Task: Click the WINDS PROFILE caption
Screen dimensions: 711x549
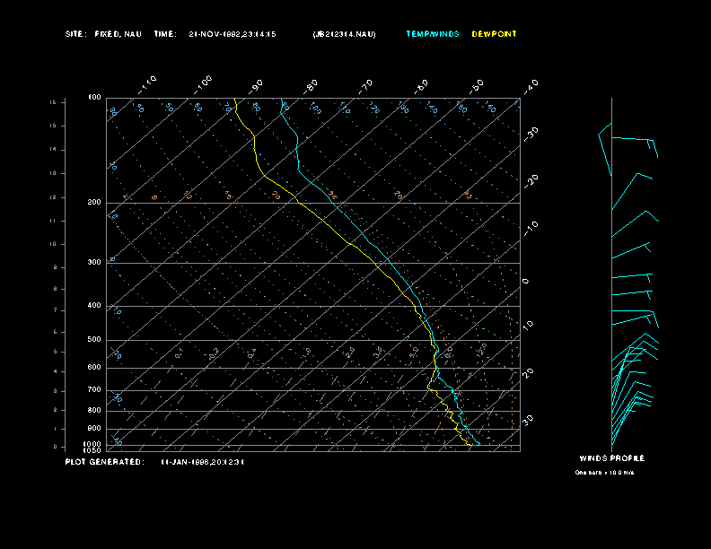Action: click(x=611, y=458)
